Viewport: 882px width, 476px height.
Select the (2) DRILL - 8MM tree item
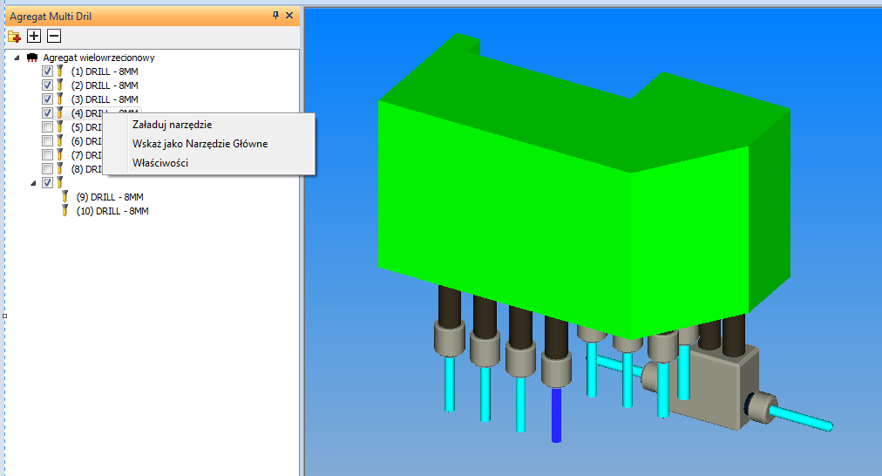tap(105, 85)
